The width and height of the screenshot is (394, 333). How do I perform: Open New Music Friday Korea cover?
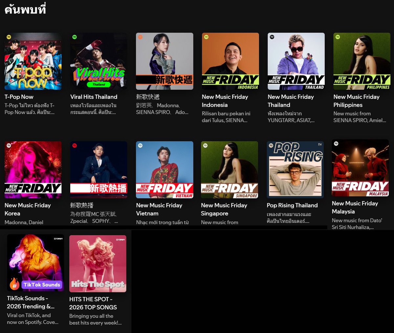[x=33, y=170]
